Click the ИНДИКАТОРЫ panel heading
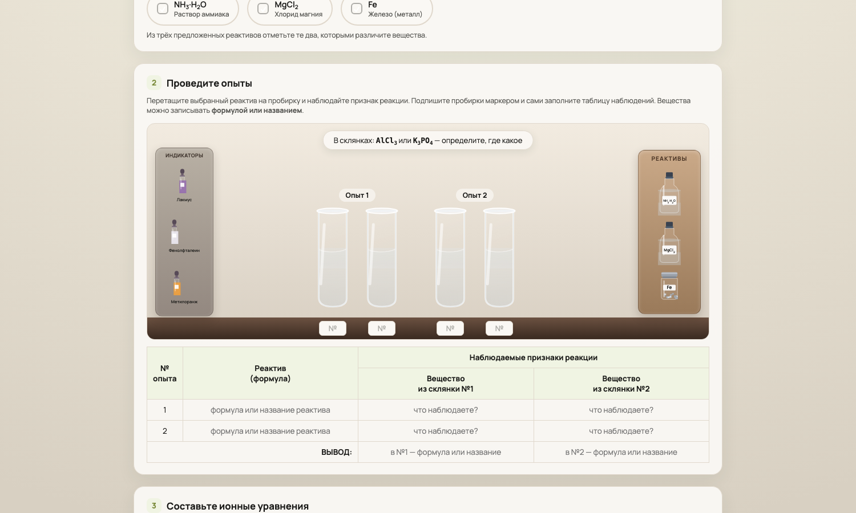Image resolution: width=856 pixels, height=513 pixels. [184, 156]
